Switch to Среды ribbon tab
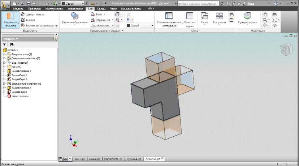This screenshot has width=299, height=166. pos(101,9)
